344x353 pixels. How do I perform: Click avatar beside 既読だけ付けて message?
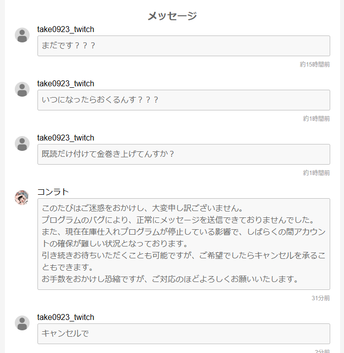22,143
